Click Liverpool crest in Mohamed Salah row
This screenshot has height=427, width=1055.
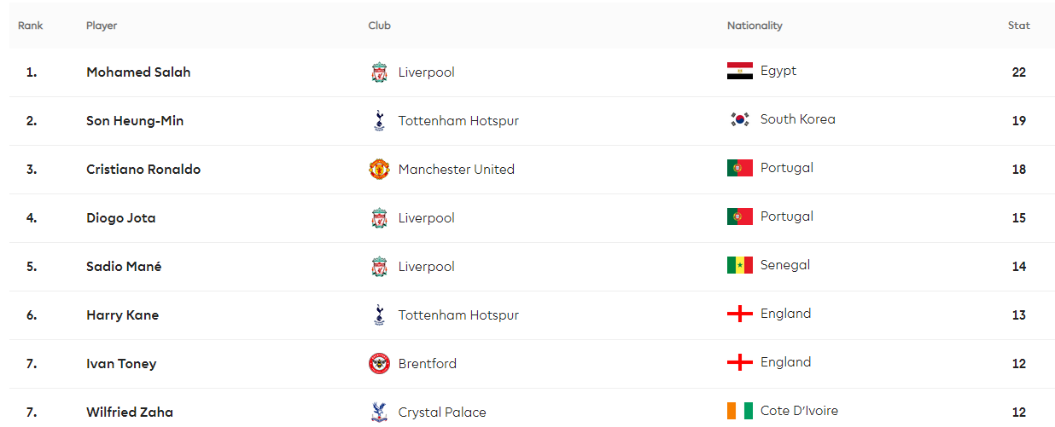(x=379, y=72)
